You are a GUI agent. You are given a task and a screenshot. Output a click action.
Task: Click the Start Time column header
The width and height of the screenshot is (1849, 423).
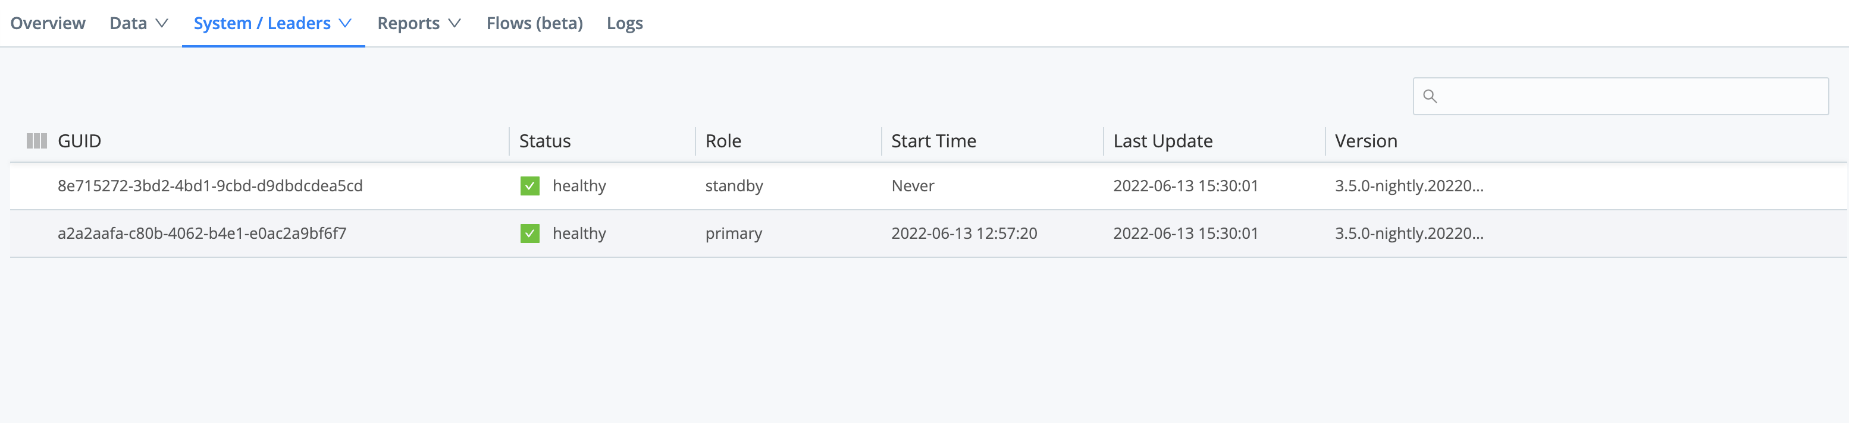pyautogui.click(x=933, y=141)
